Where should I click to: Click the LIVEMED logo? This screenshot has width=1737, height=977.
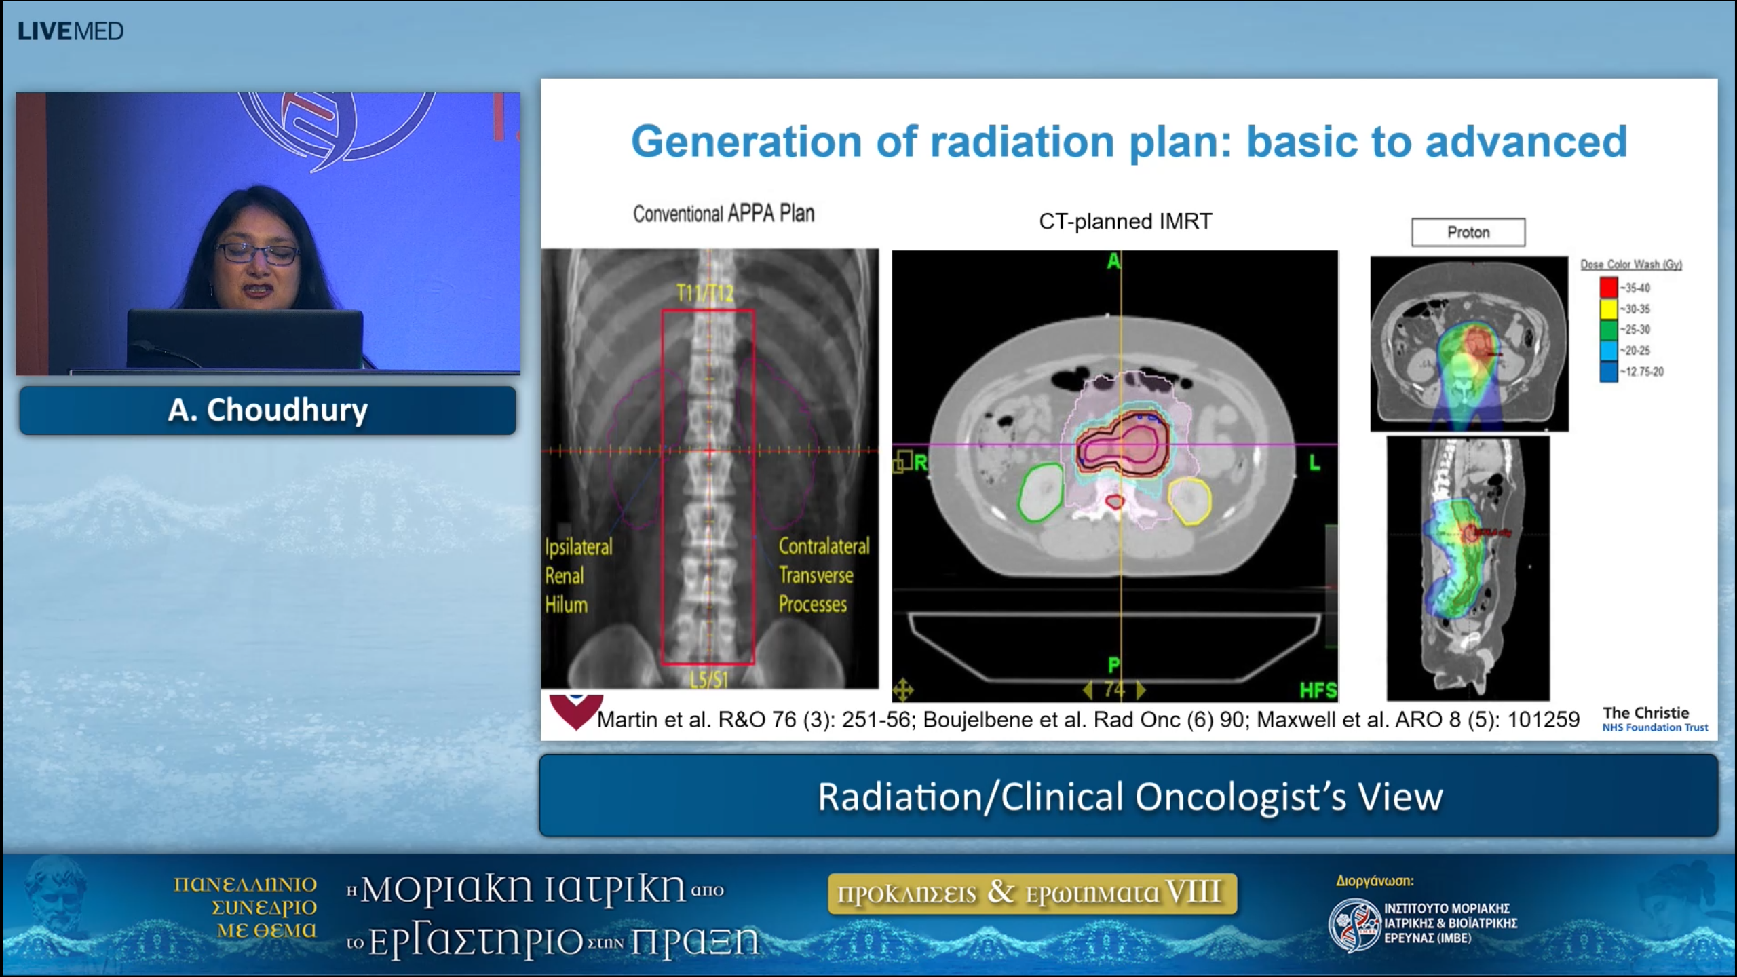tap(71, 31)
